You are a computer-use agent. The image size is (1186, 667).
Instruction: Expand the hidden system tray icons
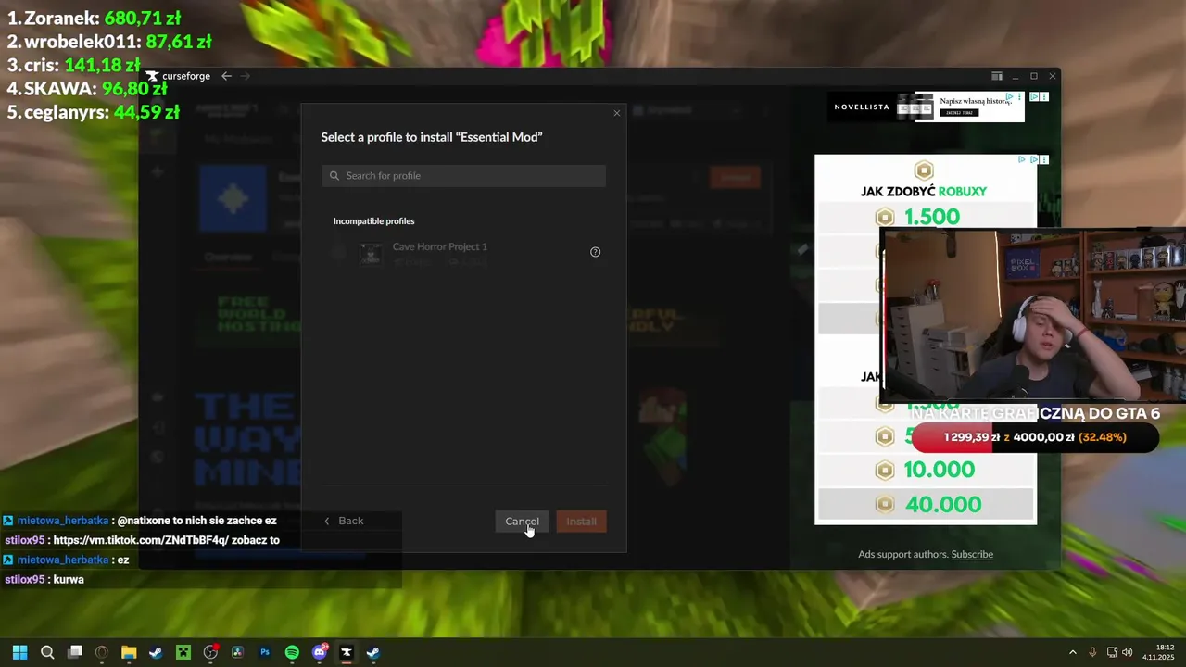[1073, 652]
